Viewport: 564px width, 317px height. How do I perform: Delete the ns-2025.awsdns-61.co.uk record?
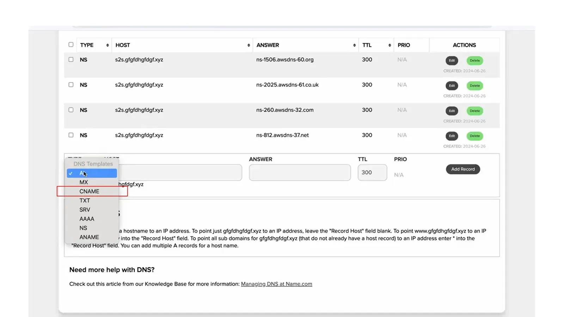point(474,86)
